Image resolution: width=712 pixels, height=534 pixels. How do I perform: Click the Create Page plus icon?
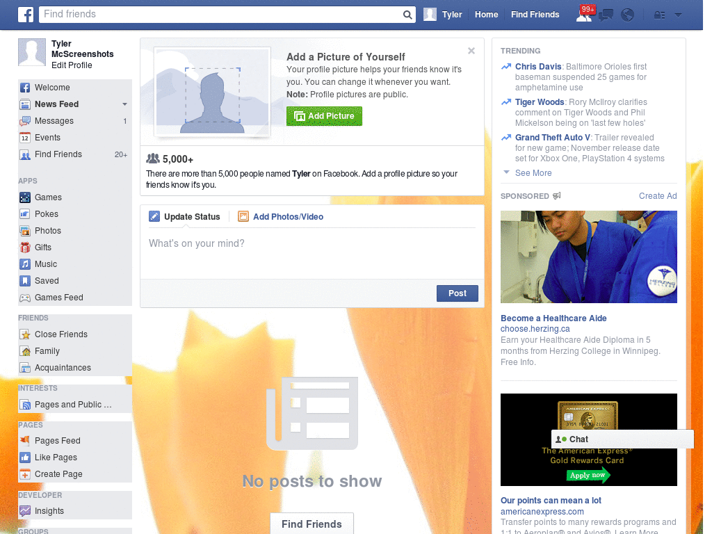point(25,474)
